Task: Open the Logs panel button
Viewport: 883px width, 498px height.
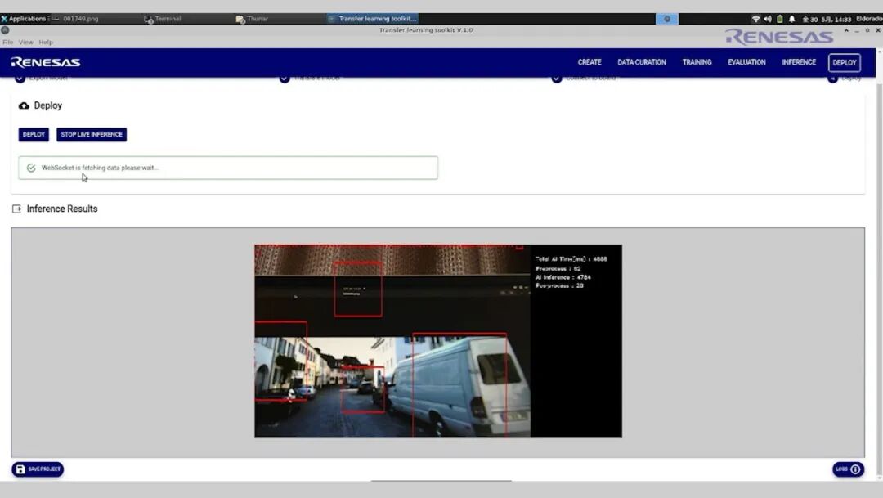Action: 848,469
